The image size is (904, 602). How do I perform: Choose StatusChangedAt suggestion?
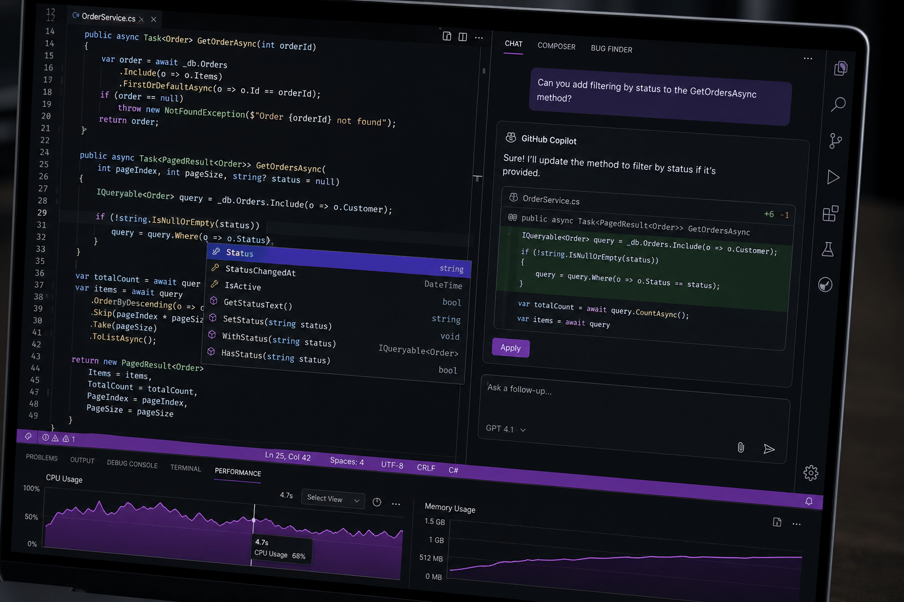pos(338,277)
